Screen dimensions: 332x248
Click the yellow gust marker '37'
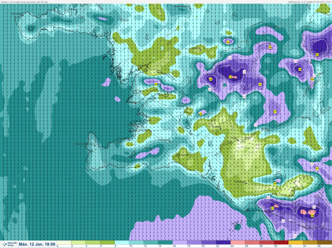click(272, 208)
